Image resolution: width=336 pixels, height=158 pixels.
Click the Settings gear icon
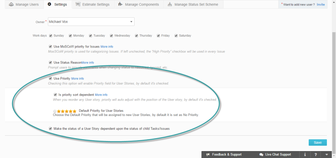coord(50,4)
